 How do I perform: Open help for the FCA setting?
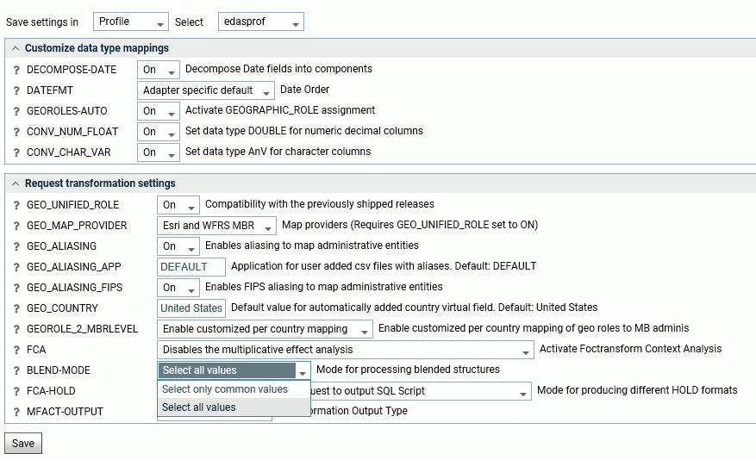[x=16, y=350]
